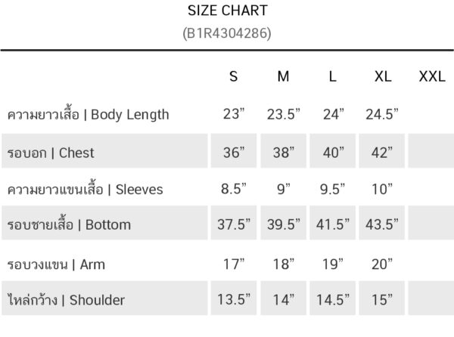Select the product code B1R4304286
The height and width of the screenshot is (337, 454).
click(x=227, y=33)
